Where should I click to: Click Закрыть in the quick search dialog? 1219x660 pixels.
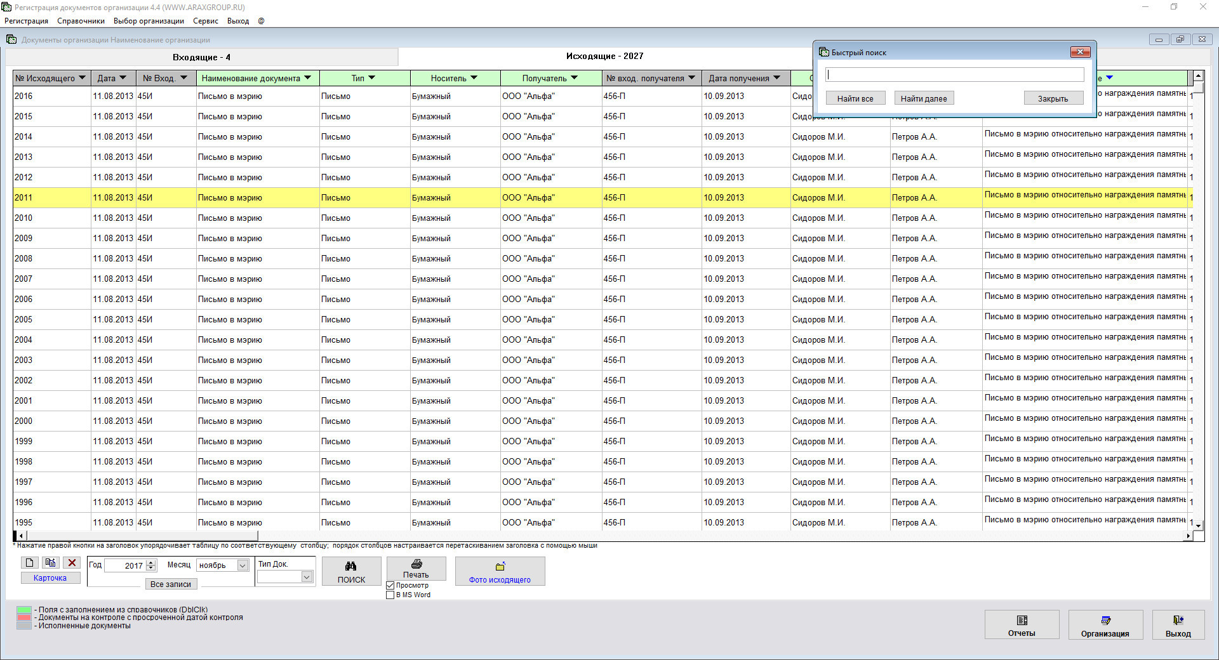click(1053, 98)
